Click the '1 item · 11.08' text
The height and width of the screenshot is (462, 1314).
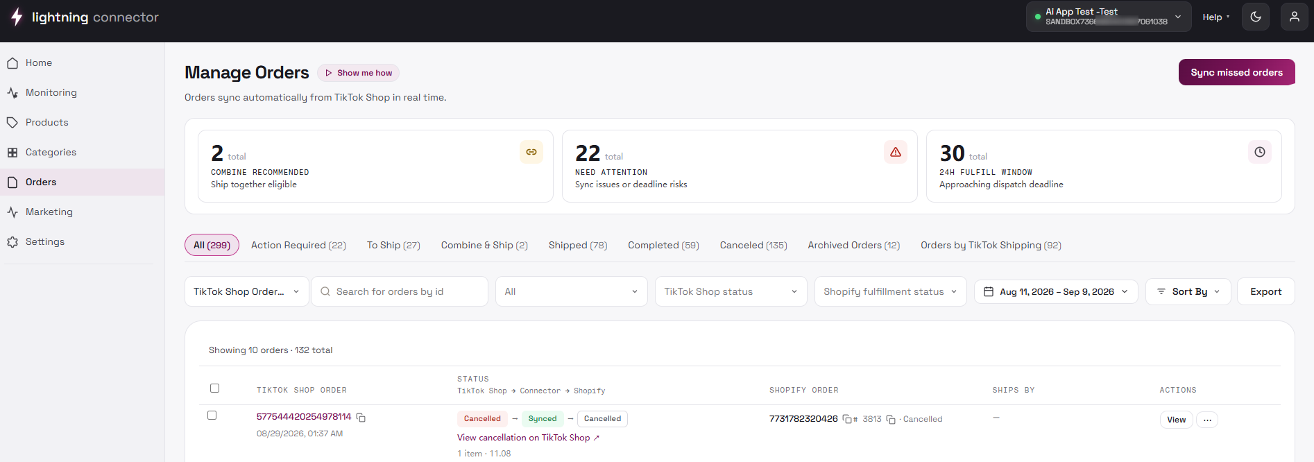click(484, 454)
